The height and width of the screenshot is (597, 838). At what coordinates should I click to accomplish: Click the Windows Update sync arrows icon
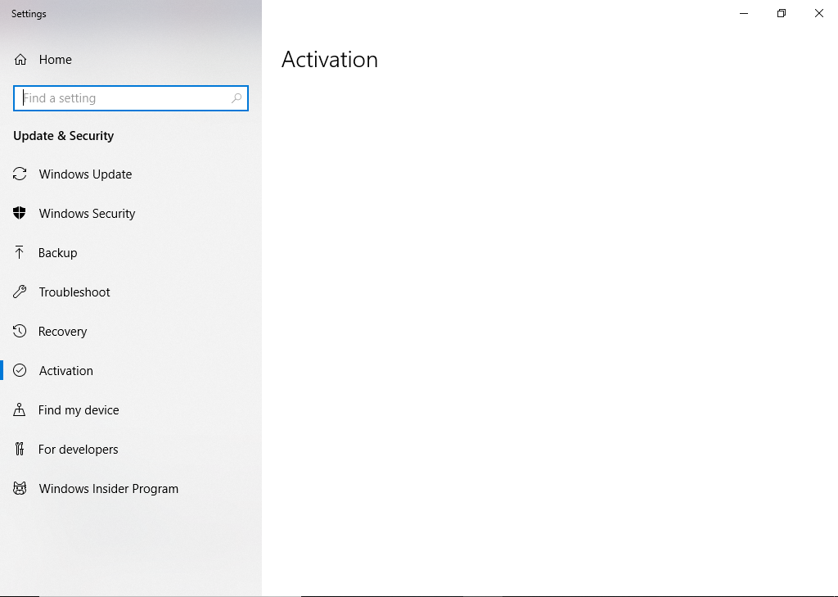20,174
